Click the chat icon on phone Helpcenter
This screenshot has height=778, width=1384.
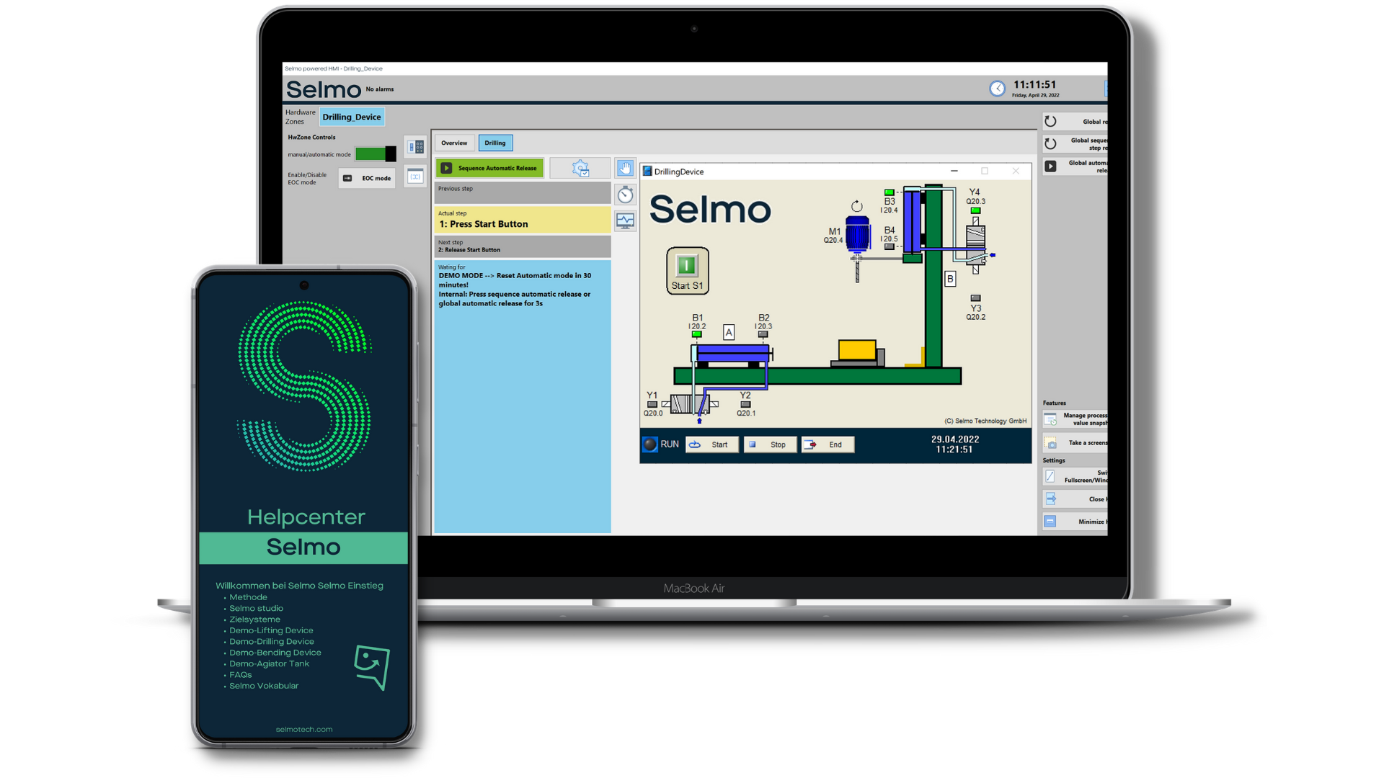(372, 667)
